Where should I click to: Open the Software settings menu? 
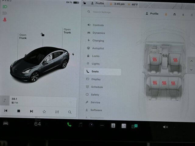click(x=94, y=110)
